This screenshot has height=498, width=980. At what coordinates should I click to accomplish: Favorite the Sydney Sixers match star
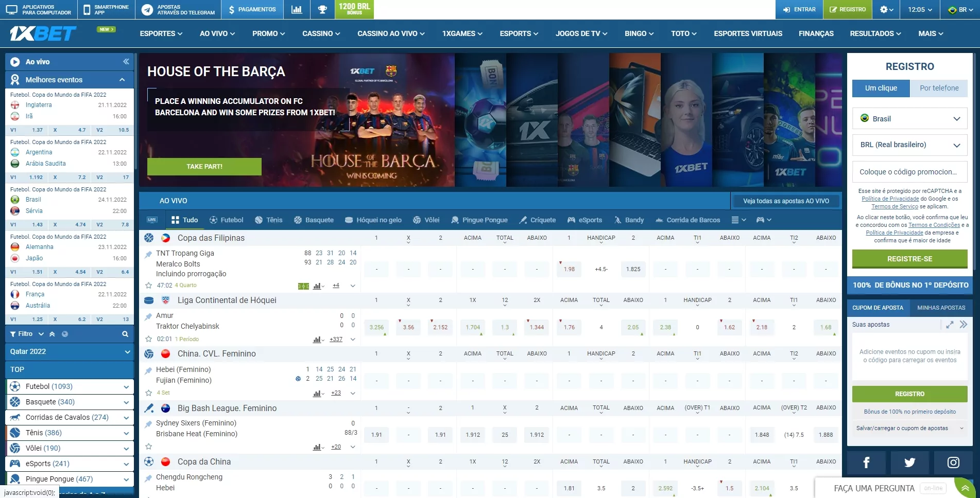(148, 447)
